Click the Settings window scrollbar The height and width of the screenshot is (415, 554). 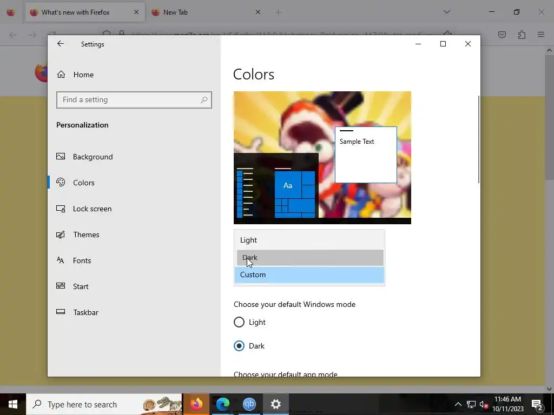(x=479, y=139)
